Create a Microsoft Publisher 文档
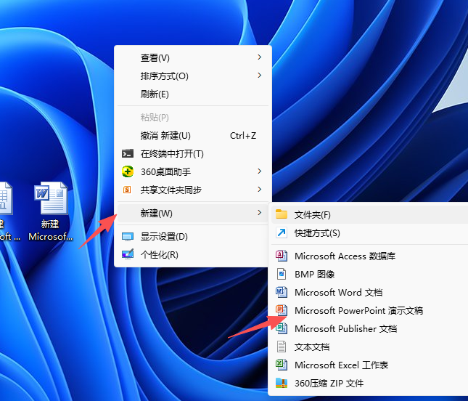The width and height of the screenshot is (468, 401). [369, 328]
